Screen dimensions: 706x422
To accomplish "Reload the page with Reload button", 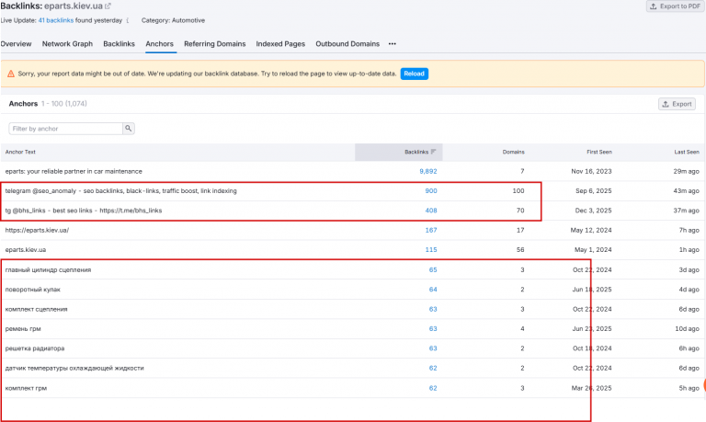I will pyautogui.click(x=414, y=74).
